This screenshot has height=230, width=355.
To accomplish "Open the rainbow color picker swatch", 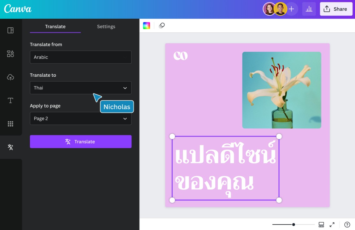I will pyautogui.click(x=146, y=26).
